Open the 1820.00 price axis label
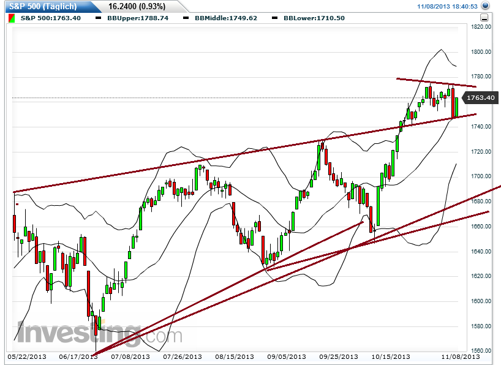This screenshot has width=501, height=365. tap(481, 26)
